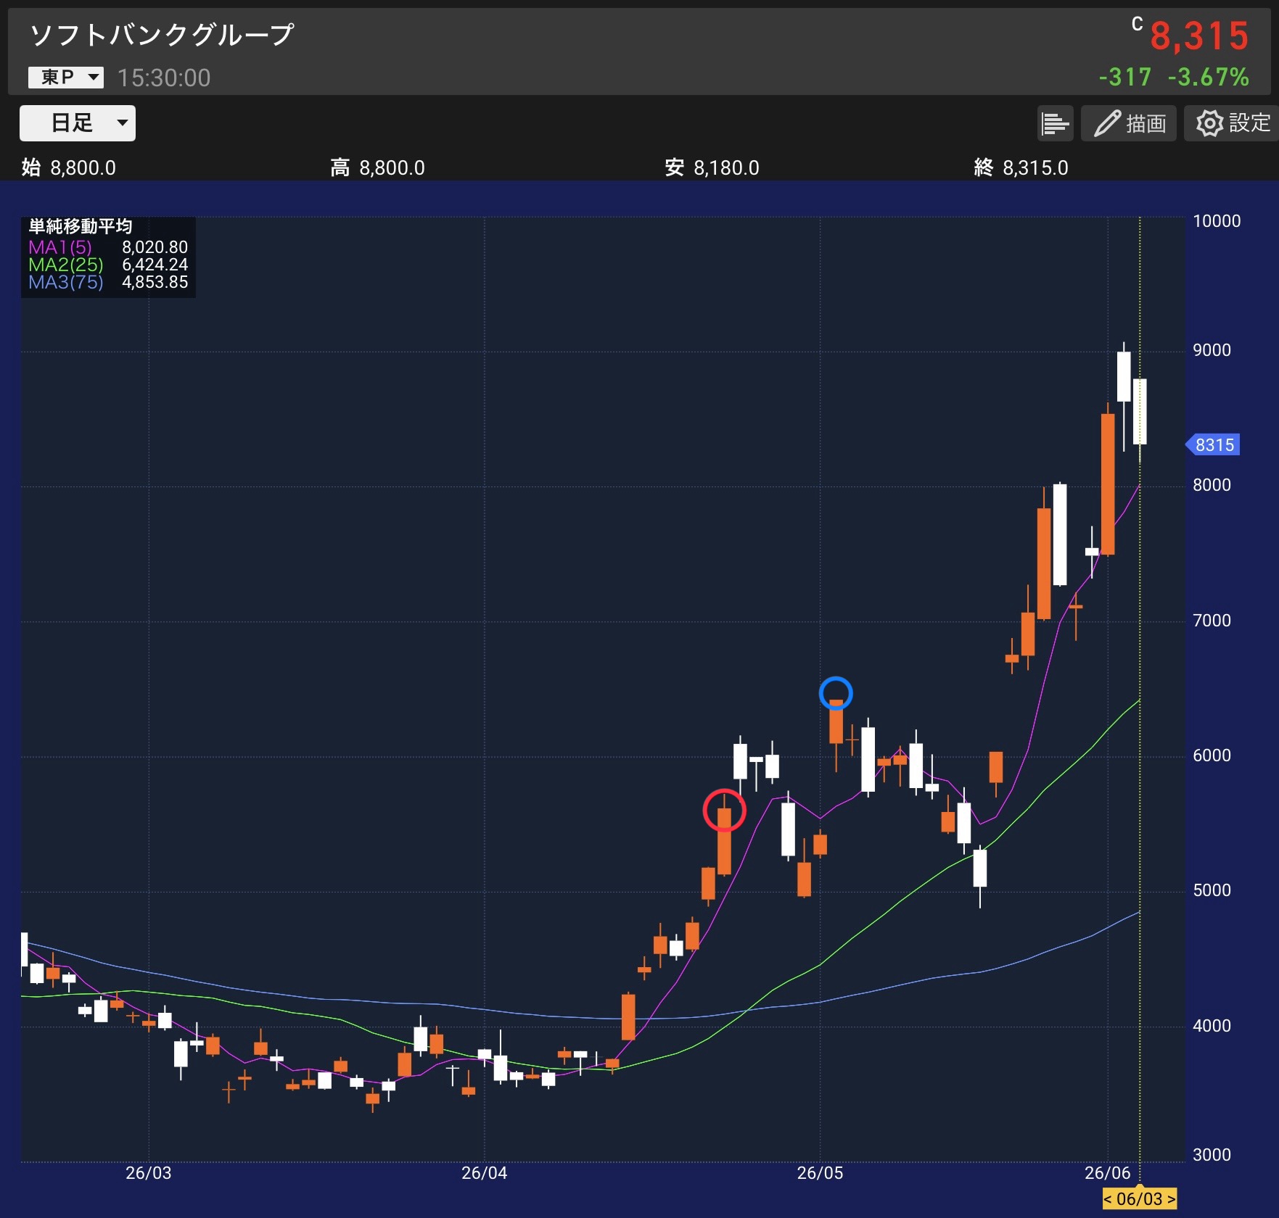Click the 7000 price axis label

[x=1212, y=621]
